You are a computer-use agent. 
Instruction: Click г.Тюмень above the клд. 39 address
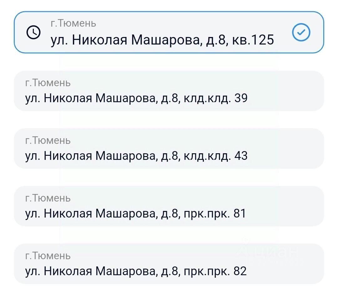click(48, 83)
